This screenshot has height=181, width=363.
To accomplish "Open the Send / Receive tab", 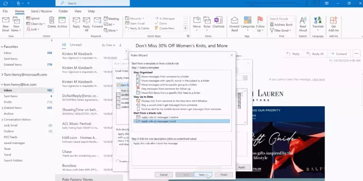I will 42,11.
